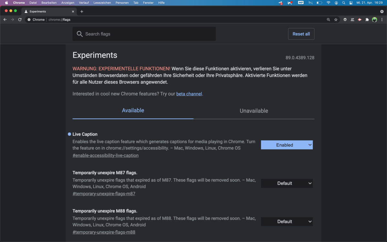The width and height of the screenshot is (387, 242).
Task: Go back with the browser back arrow
Action: point(5,20)
